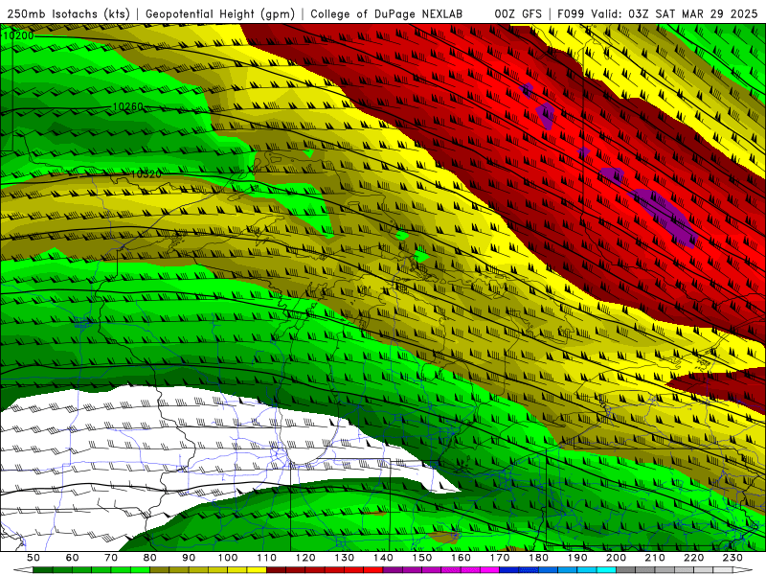766x575 pixels.
Task: Click the 'College of DuPage NEXLAB' label
Action: [387, 13]
